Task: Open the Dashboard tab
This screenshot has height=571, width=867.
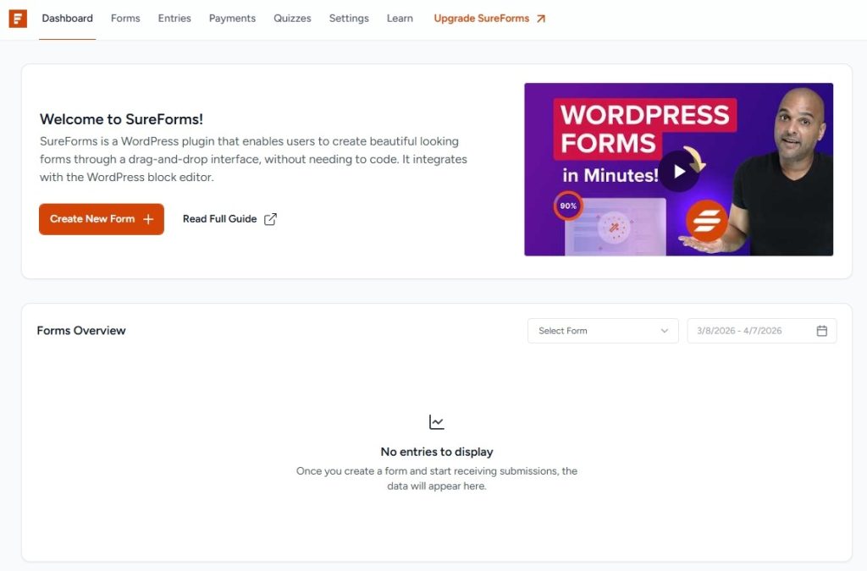Action: point(68,19)
